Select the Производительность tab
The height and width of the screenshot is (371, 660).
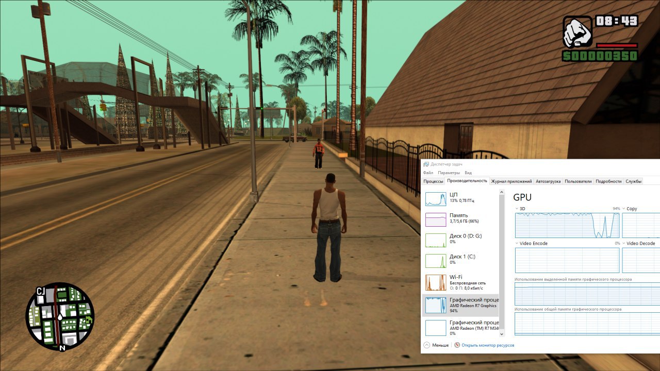pos(467,181)
